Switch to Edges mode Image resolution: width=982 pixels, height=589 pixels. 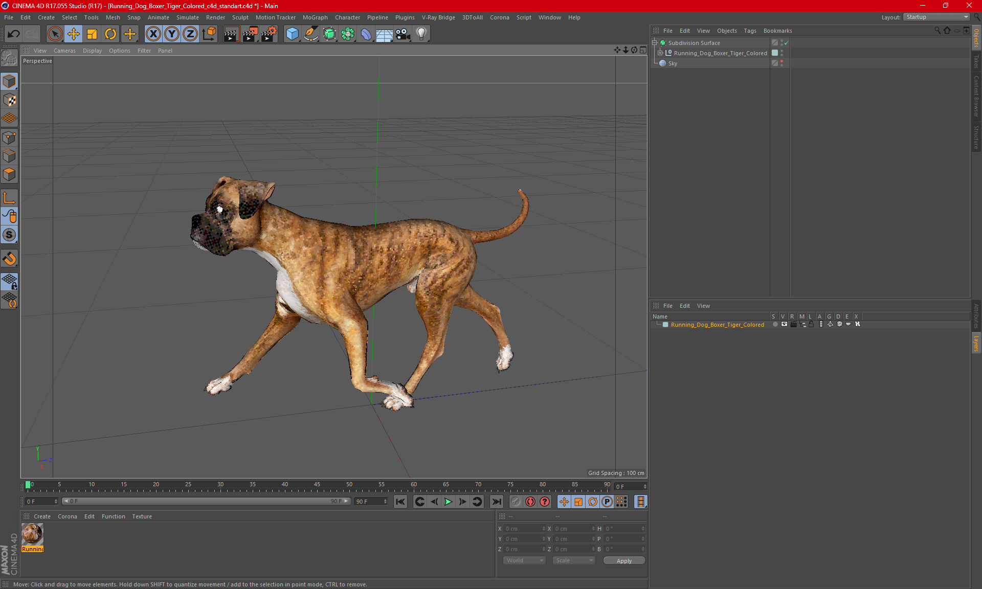tap(9, 156)
